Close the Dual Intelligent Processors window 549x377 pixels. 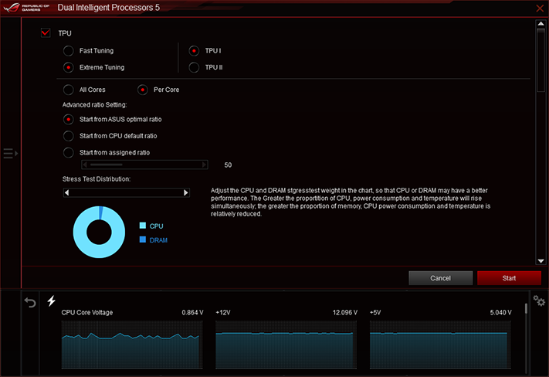click(x=540, y=8)
